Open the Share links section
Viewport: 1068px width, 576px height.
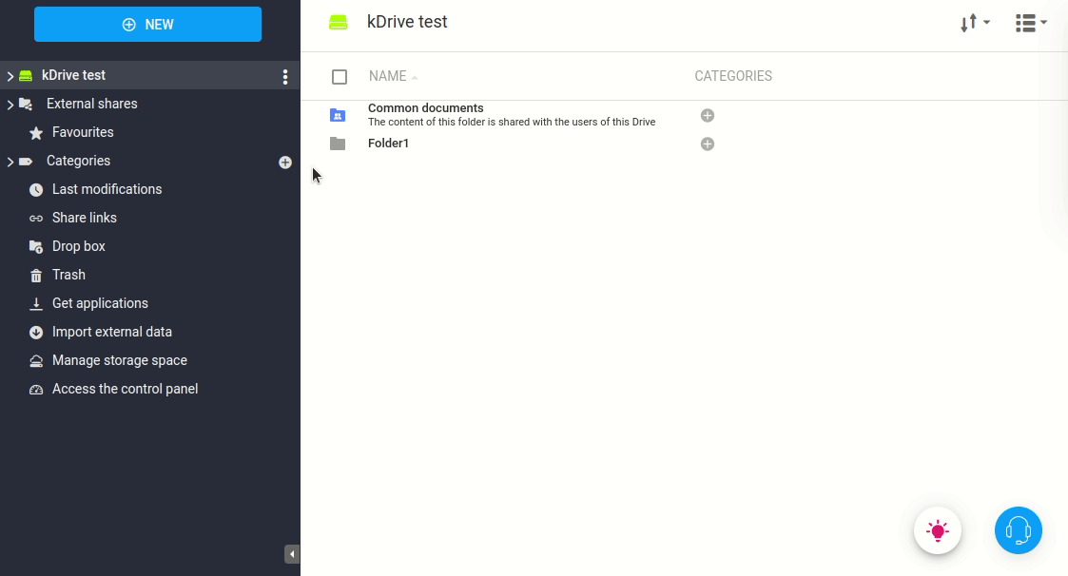click(84, 218)
